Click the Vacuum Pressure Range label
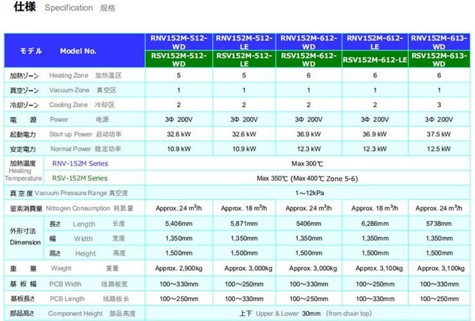The height and width of the screenshot is (321, 475). tap(69, 193)
